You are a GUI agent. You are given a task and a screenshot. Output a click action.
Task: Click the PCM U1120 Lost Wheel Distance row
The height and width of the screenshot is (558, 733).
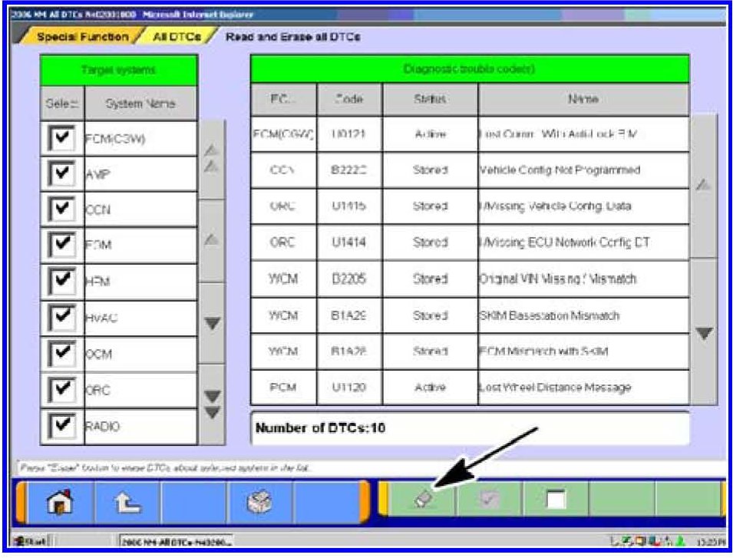pos(469,388)
